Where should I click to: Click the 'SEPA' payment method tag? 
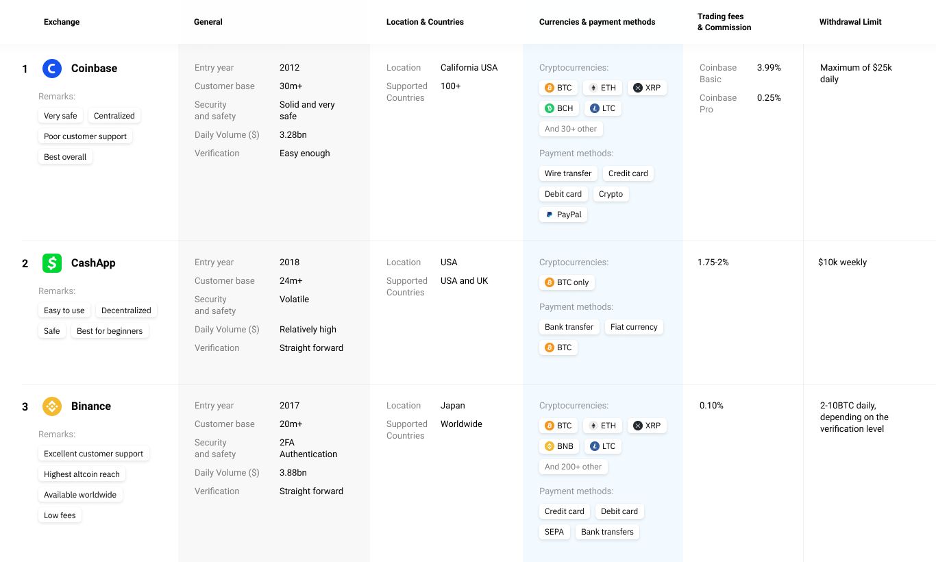[x=554, y=532]
